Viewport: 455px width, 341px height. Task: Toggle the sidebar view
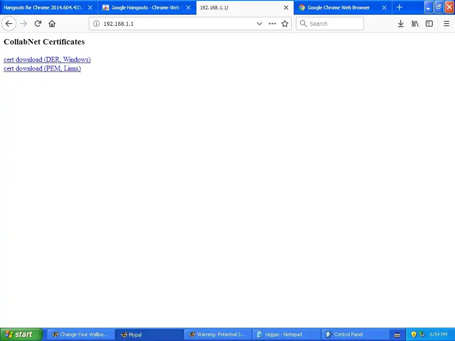click(429, 24)
